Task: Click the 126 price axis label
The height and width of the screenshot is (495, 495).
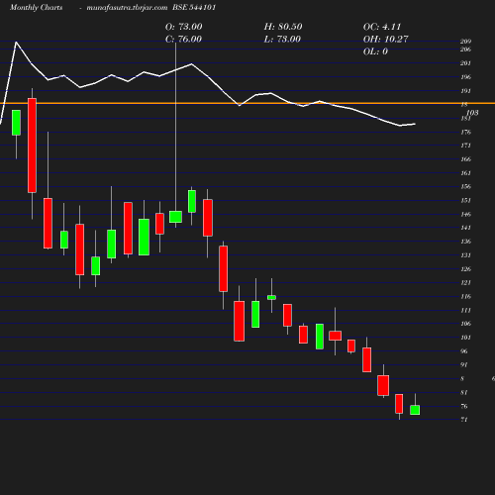Action: pos(465,269)
